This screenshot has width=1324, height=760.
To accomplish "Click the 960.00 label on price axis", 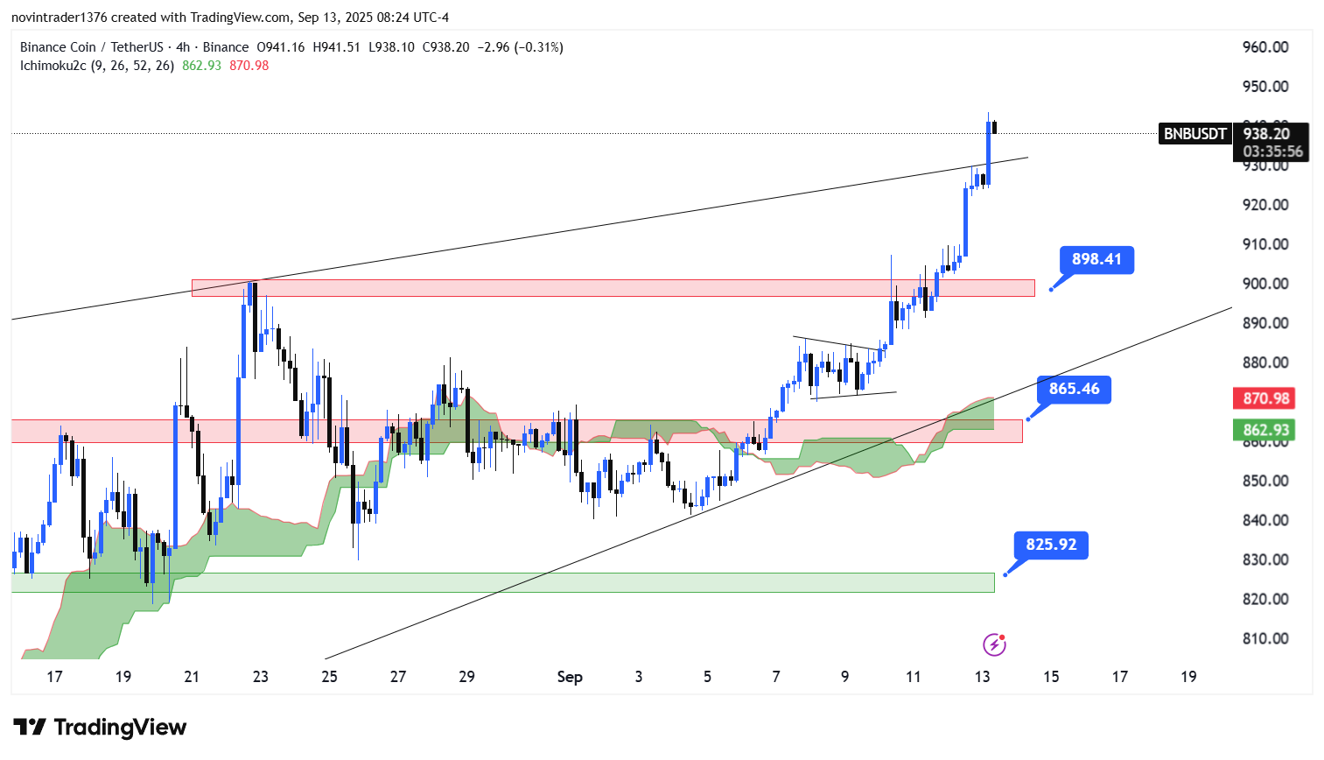I will (x=1265, y=47).
